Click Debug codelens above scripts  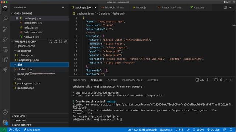[90, 33]
